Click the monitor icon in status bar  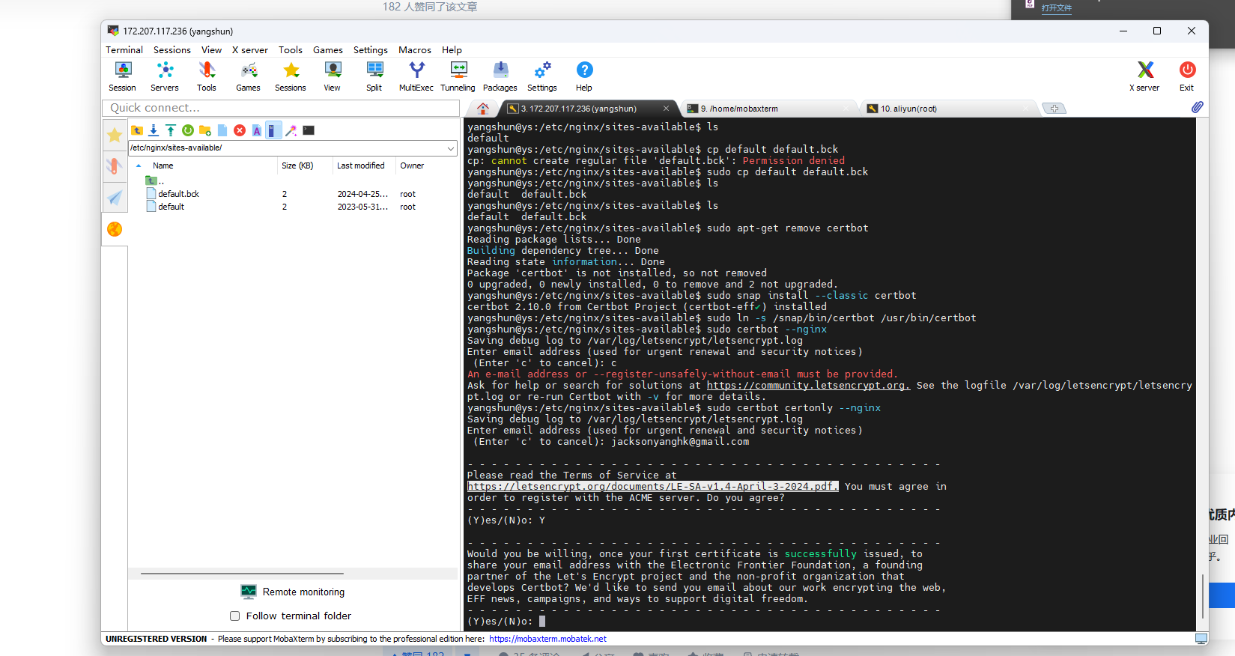(1201, 639)
